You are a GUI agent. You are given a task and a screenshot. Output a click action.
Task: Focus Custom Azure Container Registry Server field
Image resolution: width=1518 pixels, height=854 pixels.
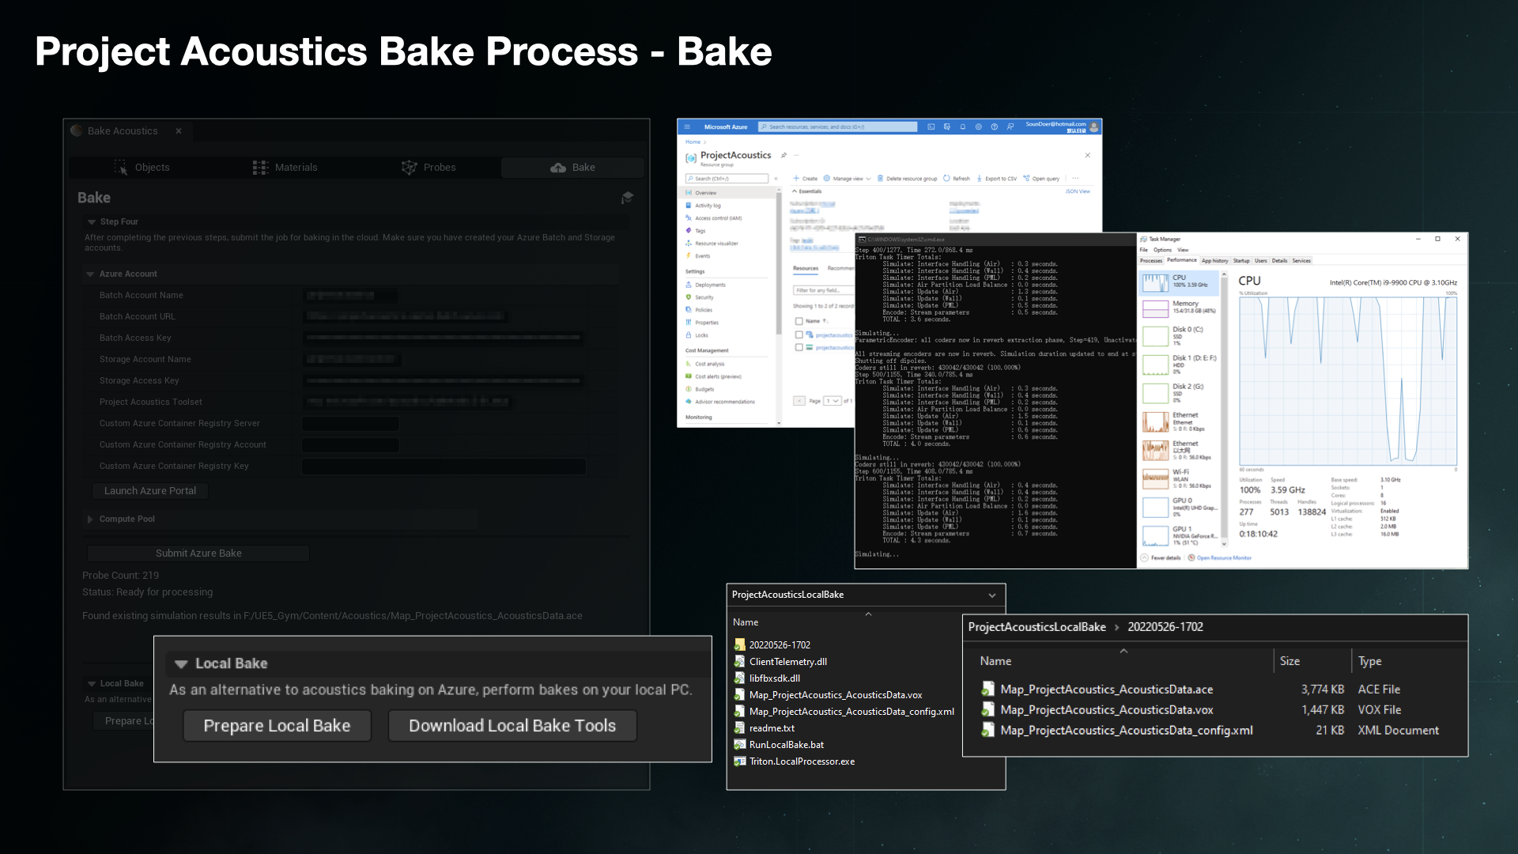coord(351,424)
